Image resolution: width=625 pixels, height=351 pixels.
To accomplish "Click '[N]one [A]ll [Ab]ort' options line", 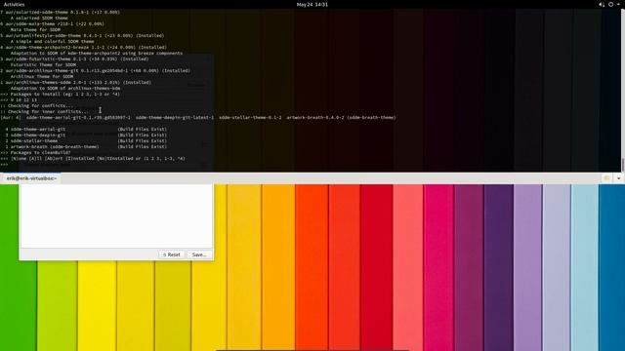I will (93, 158).
